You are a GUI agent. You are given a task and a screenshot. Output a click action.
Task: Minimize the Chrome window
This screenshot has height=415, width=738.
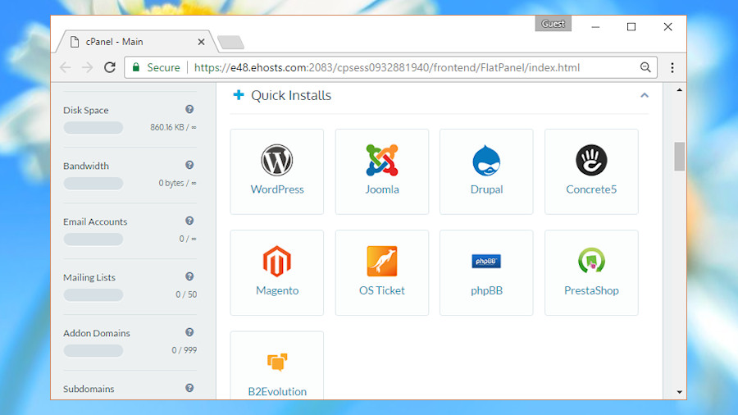[595, 27]
